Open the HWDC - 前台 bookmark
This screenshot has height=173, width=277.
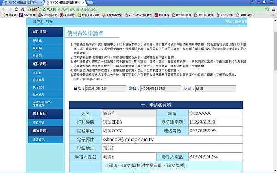tap(181, 15)
